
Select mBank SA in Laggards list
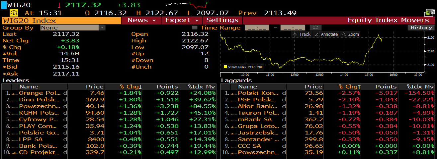click(x=254, y=120)
